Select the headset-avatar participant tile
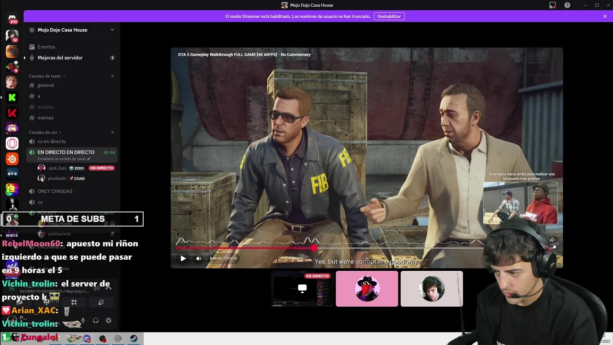Viewport: 613px width, 345px height. point(431,288)
